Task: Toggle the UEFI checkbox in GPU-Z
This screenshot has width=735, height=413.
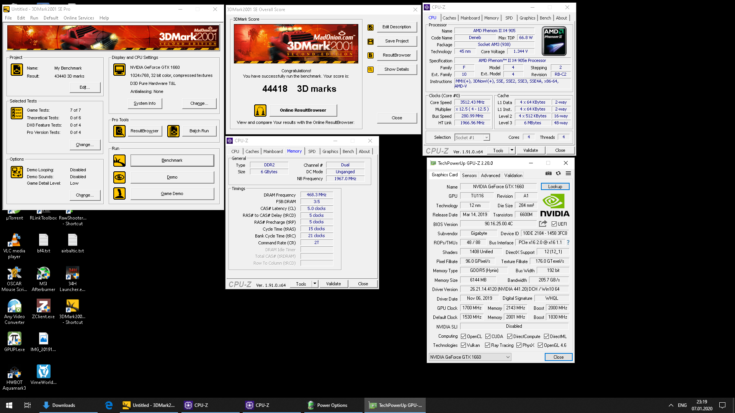Action: click(554, 224)
